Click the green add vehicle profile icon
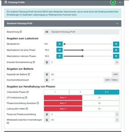The width and height of the screenshot is (129, 132). pos(113,2)
